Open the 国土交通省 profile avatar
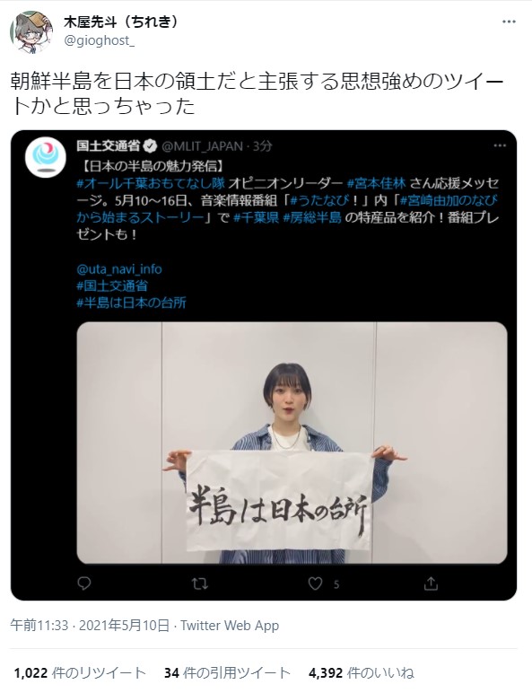The height and width of the screenshot is (693, 532). (x=46, y=157)
